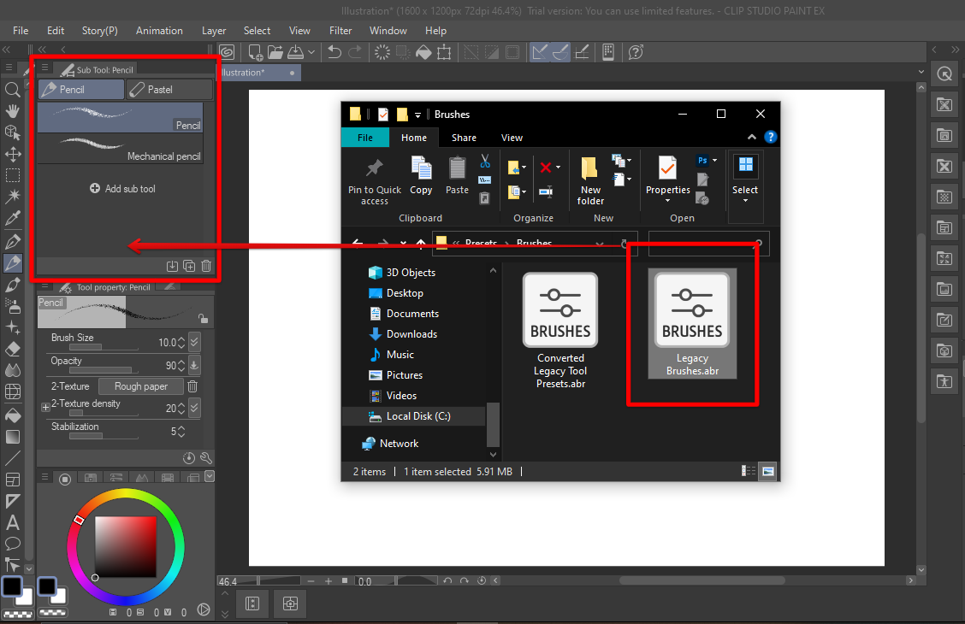Select the Hand move tool
The width and height of the screenshot is (965, 624).
tap(13, 111)
